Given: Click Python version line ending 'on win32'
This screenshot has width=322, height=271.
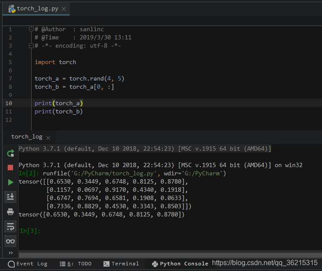Looking at the screenshot, I should point(161,165).
